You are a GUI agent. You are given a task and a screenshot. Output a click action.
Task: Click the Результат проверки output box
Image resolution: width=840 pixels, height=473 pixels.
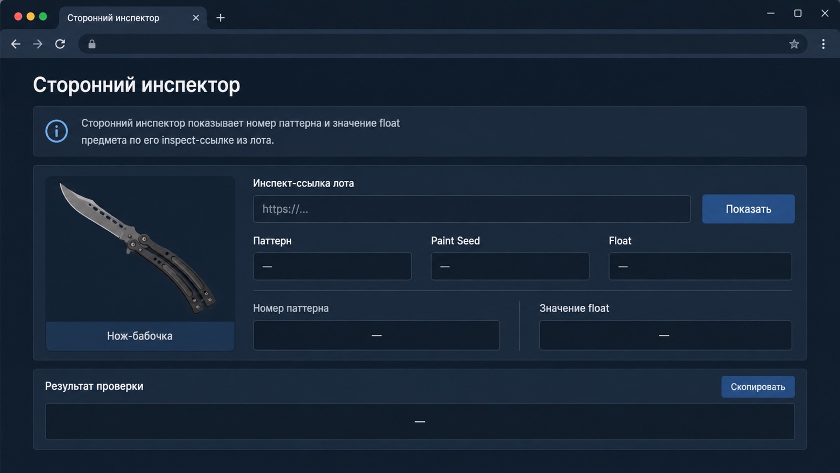click(419, 421)
